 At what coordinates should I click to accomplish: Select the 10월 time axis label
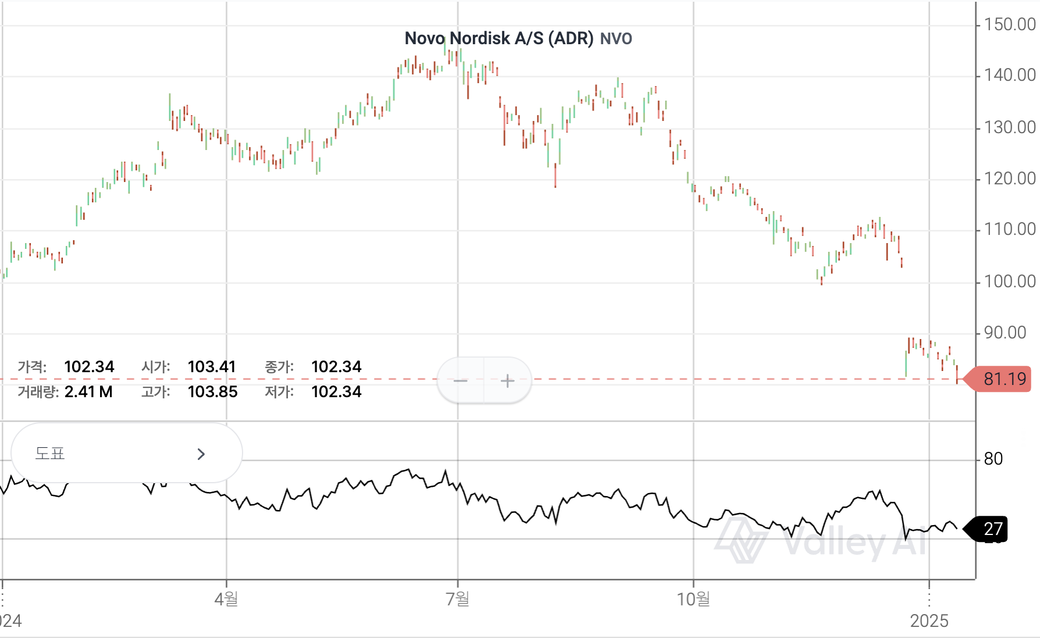tap(693, 598)
